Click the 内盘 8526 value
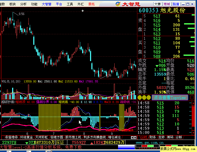The width and height of the screenshot is (197, 152). pyautogui.click(x=190, y=88)
